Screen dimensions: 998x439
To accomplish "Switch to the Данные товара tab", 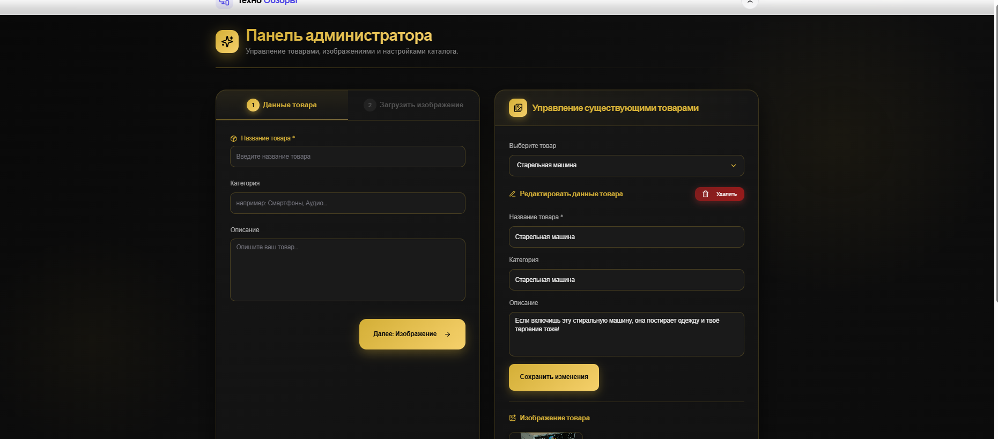I will pos(282,105).
